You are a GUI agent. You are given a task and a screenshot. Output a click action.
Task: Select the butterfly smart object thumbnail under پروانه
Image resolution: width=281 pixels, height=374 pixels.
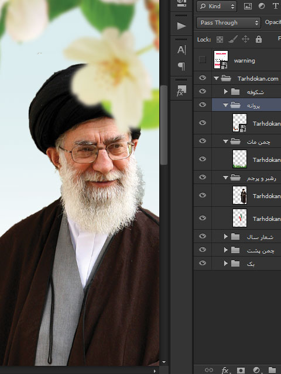[239, 123]
